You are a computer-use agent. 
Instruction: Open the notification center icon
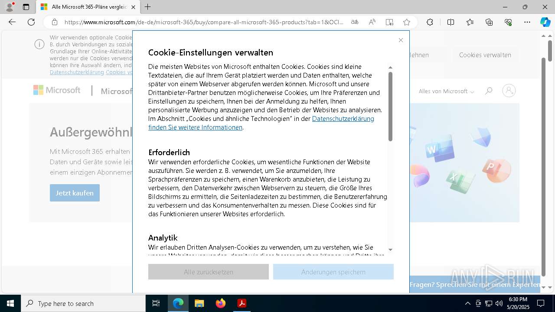tap(541, 303)
